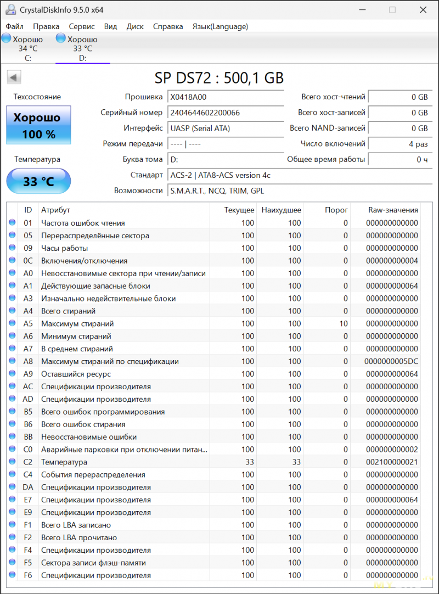Minimize the CrystalDiskInfo window
Viewport: 439px width, 594px height.
point(363,10)
